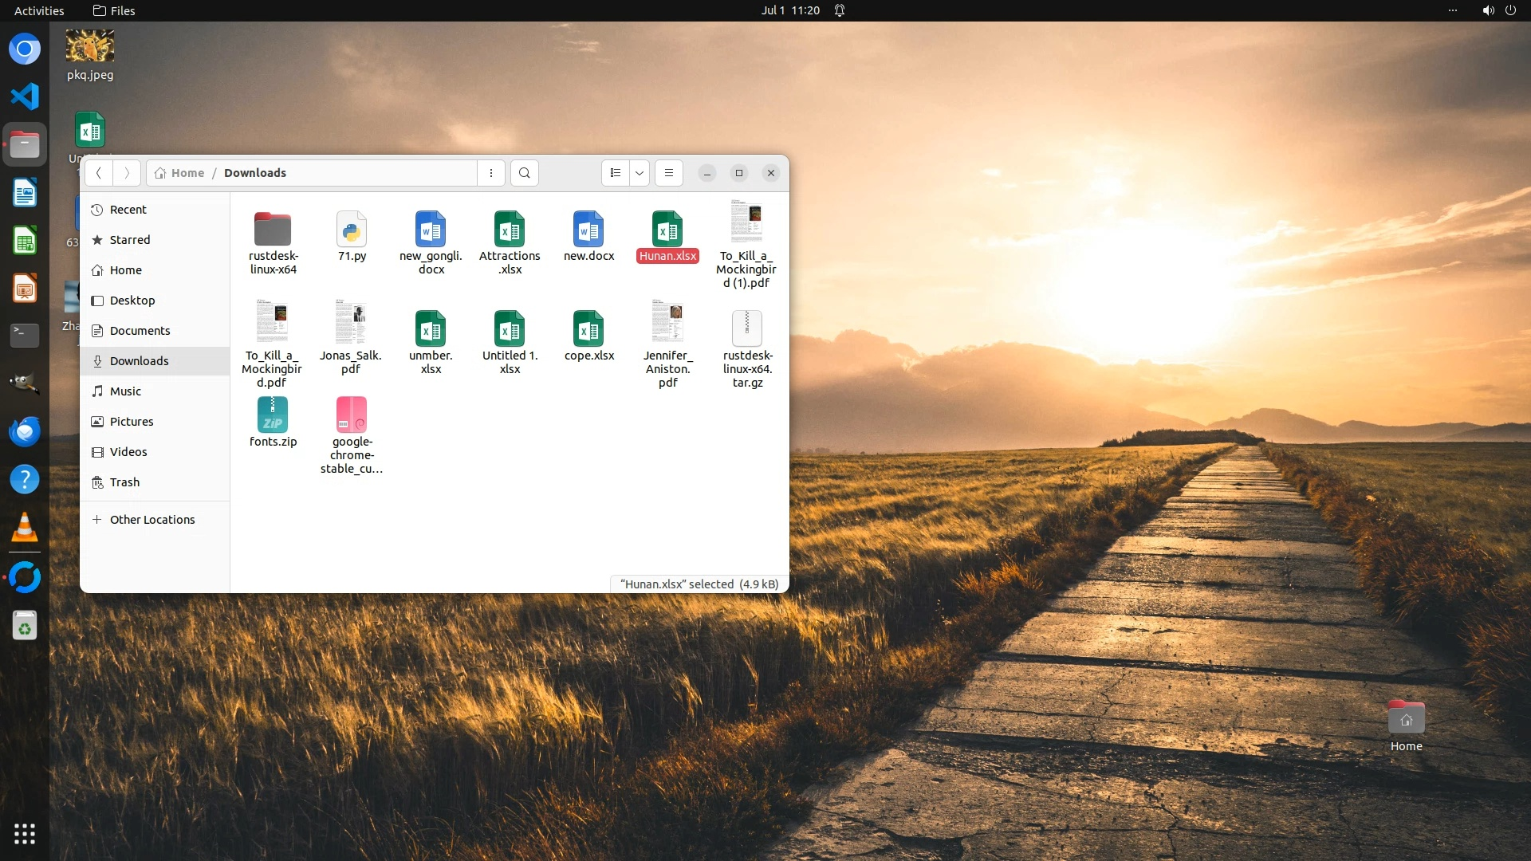The width and height of the screenshot is (1531, 861).
Task: Open Documents in the sidebar
Action: (140, 331)
